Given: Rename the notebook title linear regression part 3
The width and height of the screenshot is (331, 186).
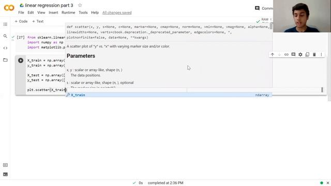Looking at the screenshot, I should coord(49,5).
